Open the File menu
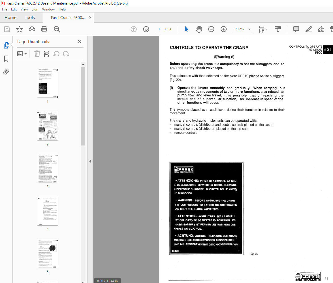333x283 pixels. click(5, 9)
